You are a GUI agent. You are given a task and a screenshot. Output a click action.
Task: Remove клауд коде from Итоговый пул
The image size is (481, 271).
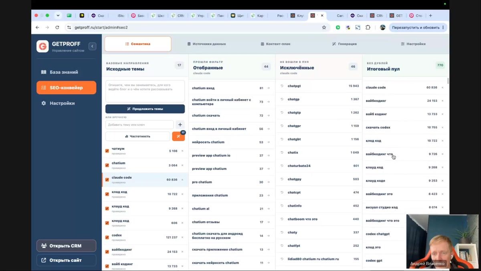tap(443, 181)
